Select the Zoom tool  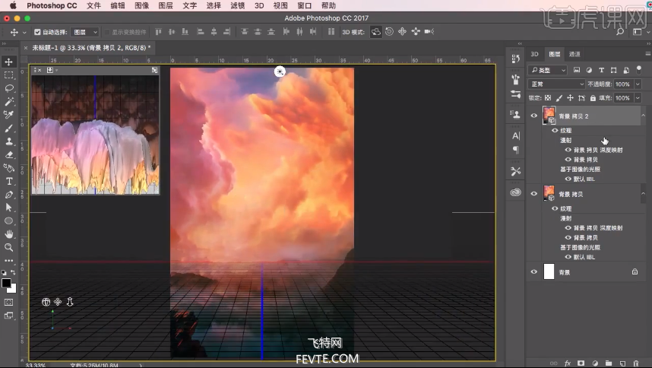click(x=8, y=247)
